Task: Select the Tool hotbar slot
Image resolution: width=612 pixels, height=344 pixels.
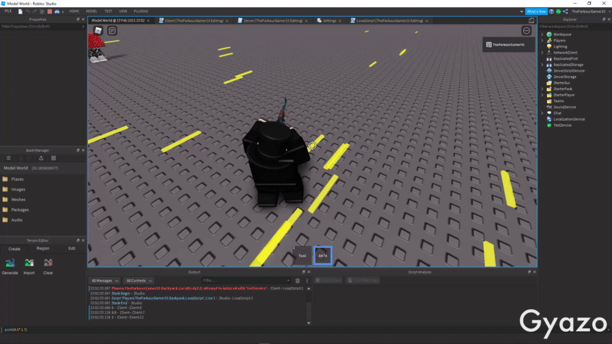Action: [302, 256]
